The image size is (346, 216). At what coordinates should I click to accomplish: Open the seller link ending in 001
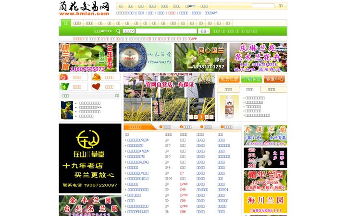(x=223, y=190)
